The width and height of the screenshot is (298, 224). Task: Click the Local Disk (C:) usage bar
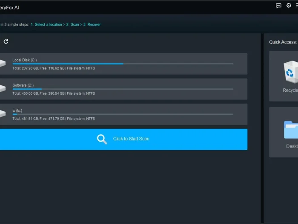tap(123, 64)
